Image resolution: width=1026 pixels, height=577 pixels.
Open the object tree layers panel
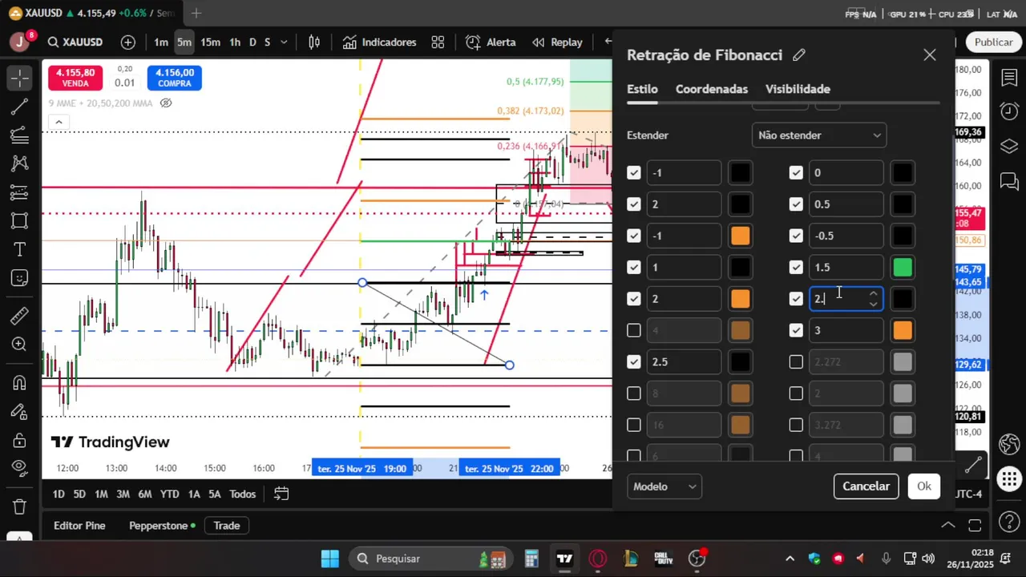tap(1009, 146)
